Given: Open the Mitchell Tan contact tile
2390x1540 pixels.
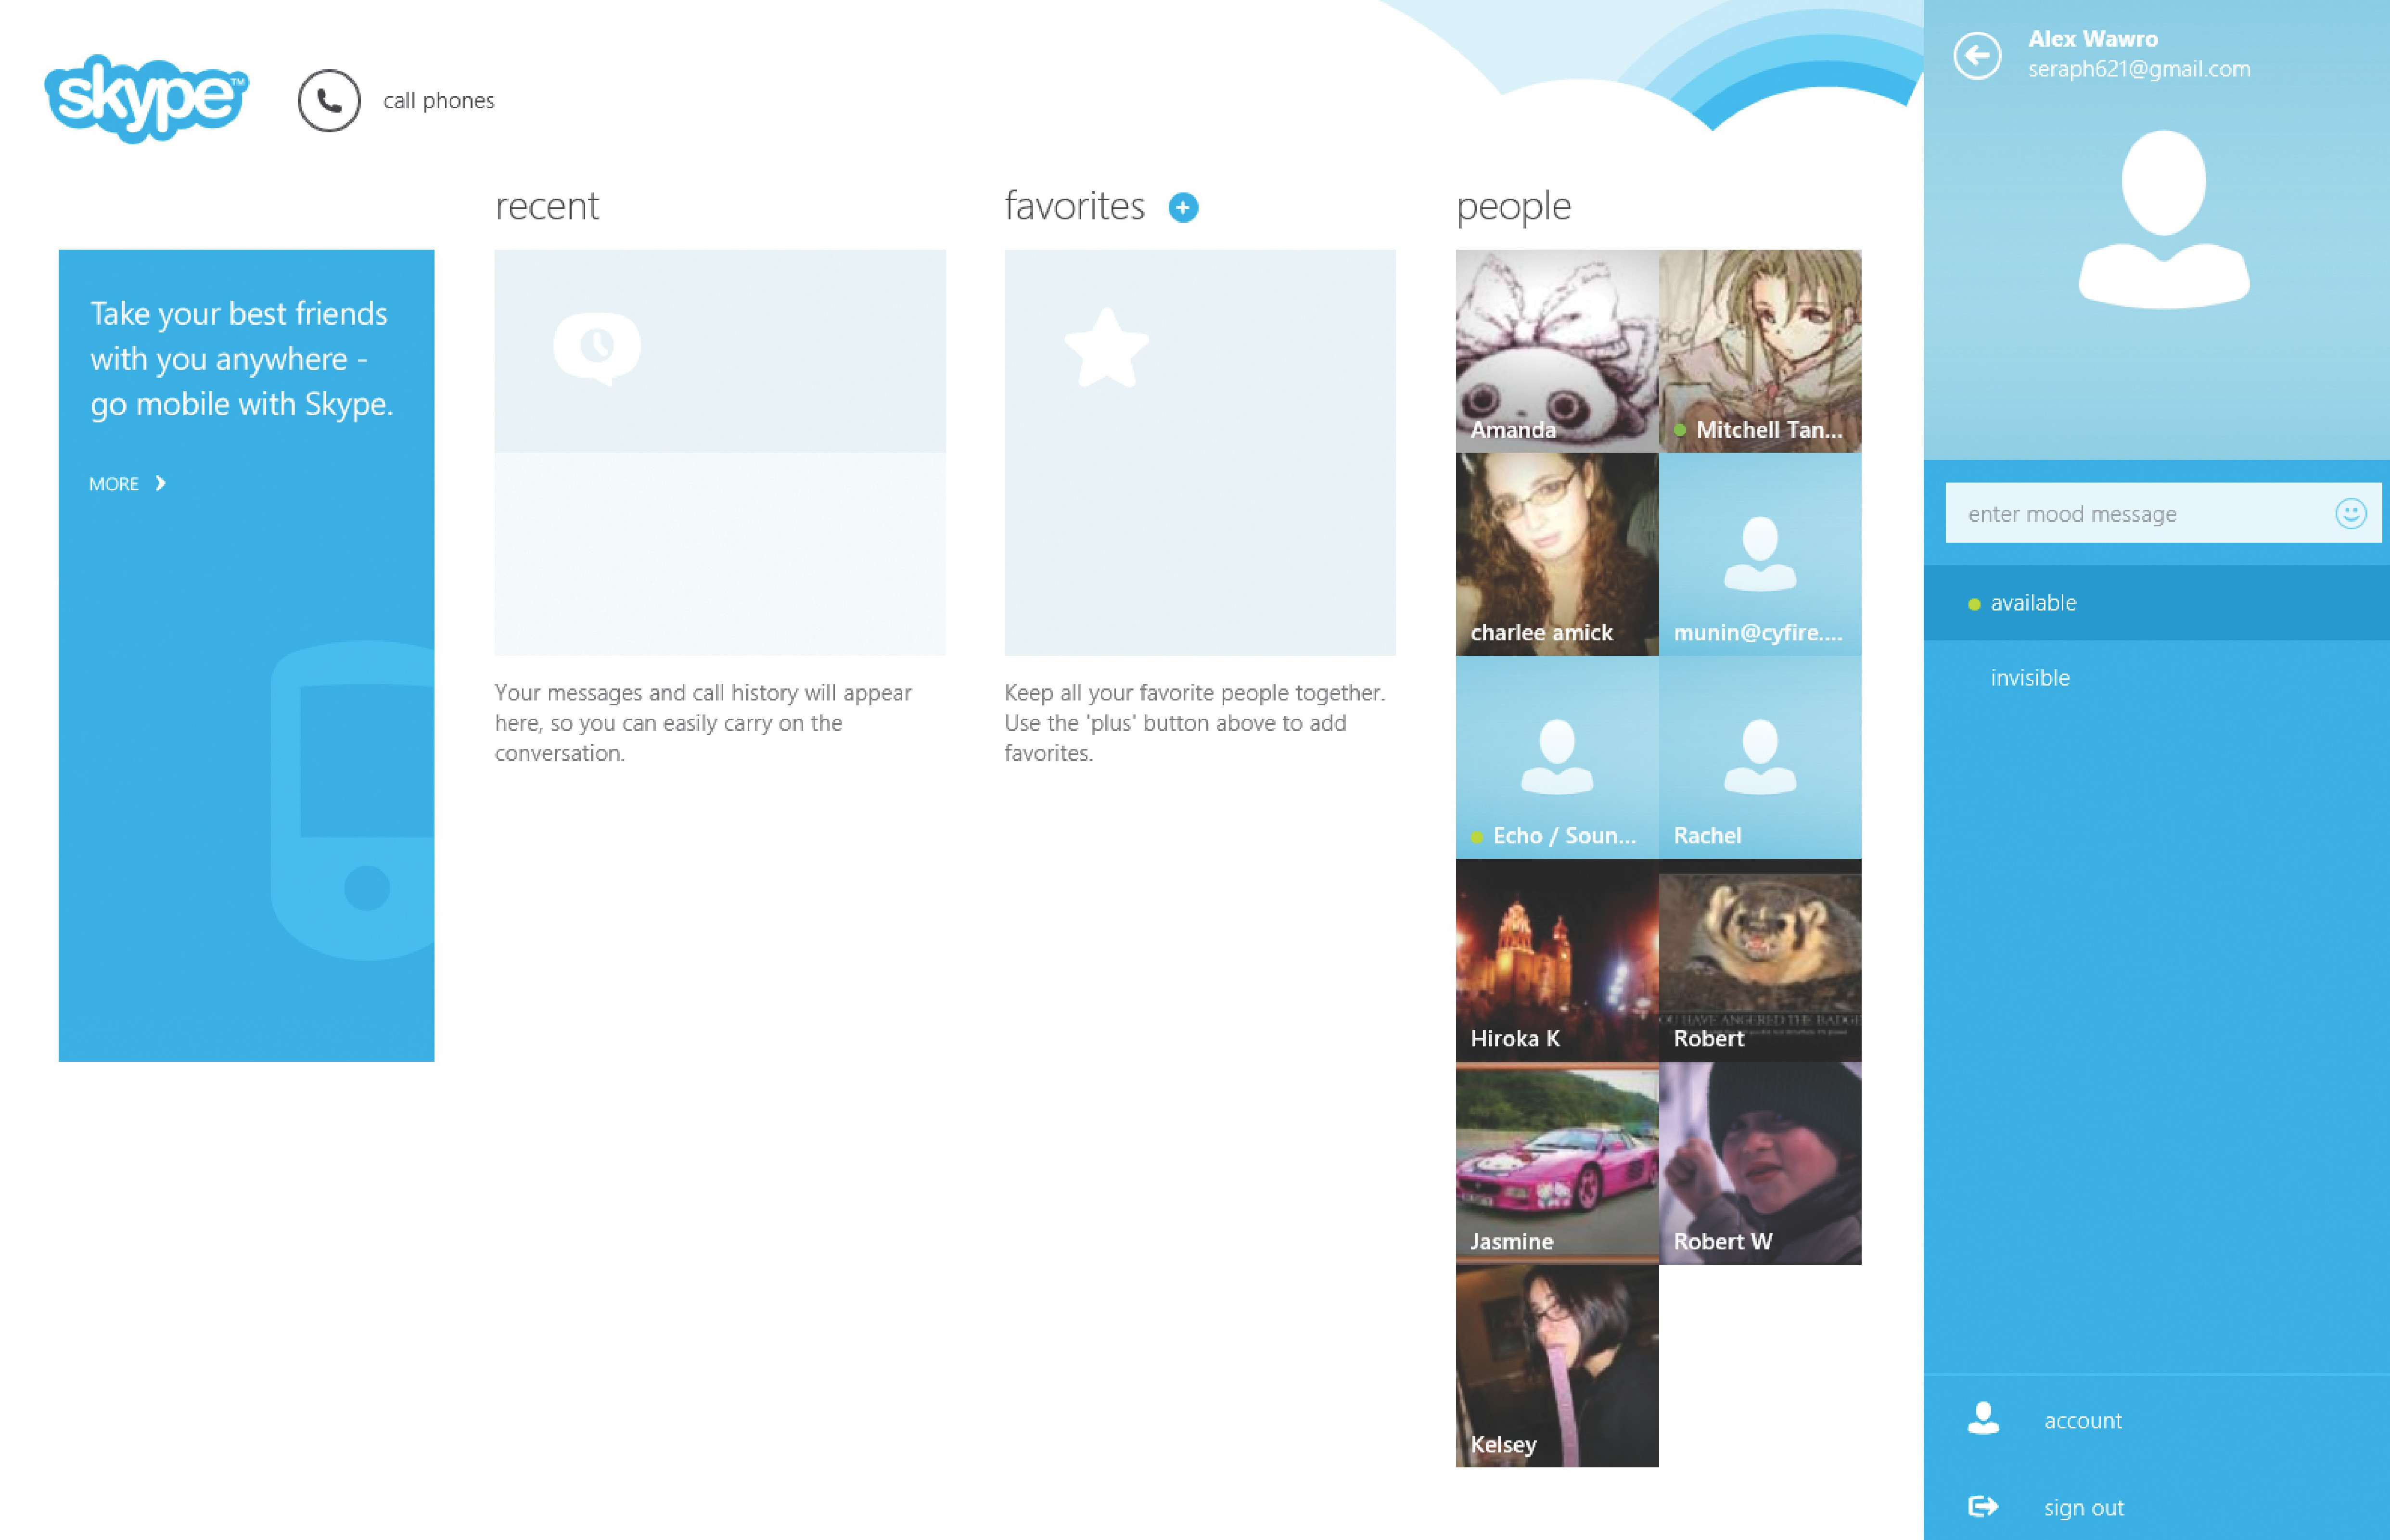Looking at the screenshot, I should pyautogui.click(x=1759, y=350).
